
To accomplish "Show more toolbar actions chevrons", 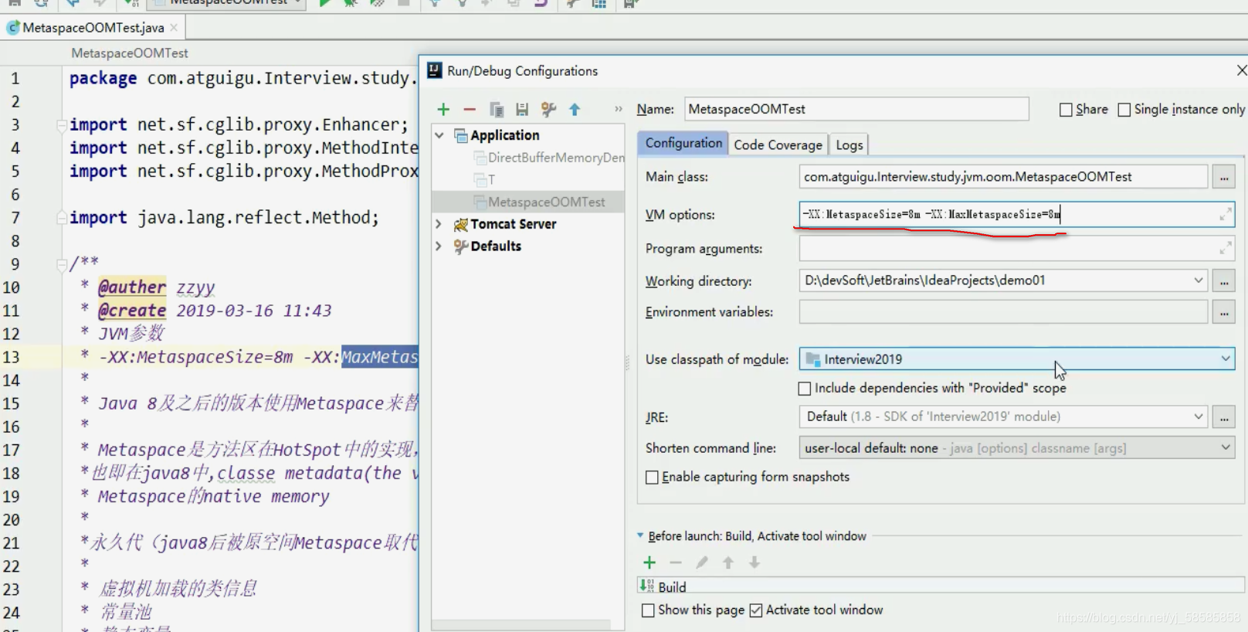I will 619,109.
